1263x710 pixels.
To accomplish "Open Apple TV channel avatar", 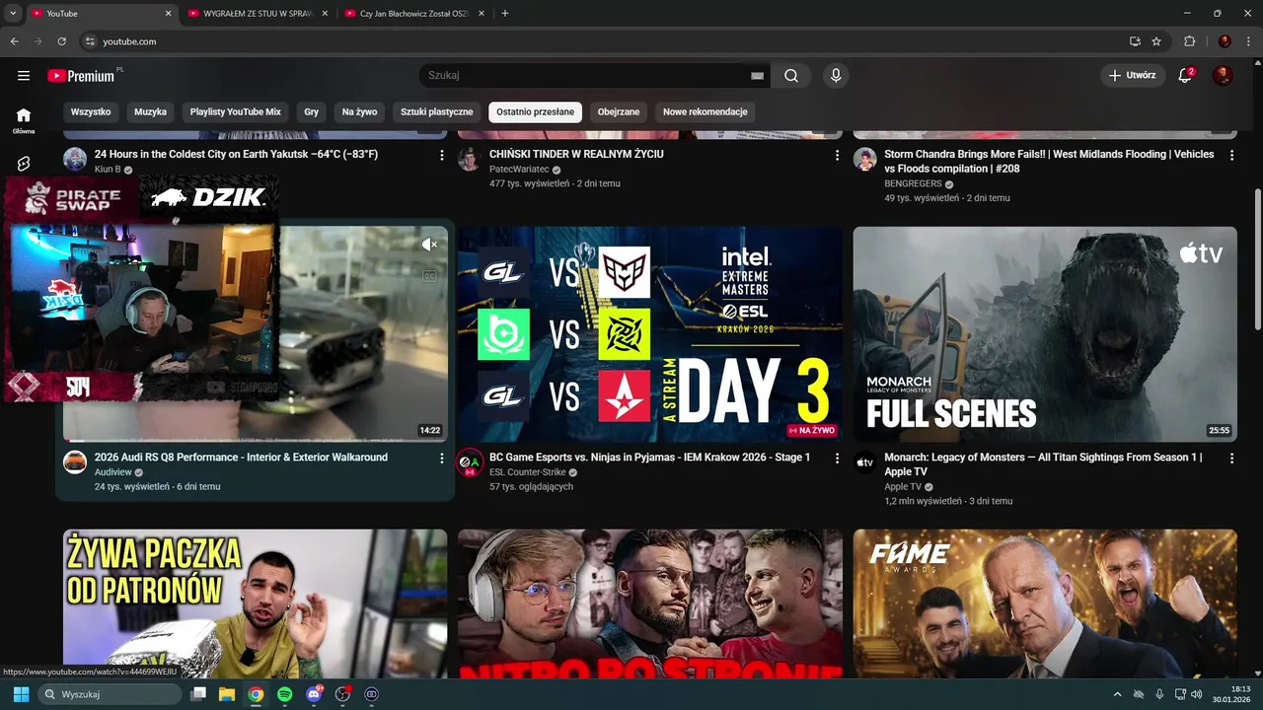I will pos(865,461).
